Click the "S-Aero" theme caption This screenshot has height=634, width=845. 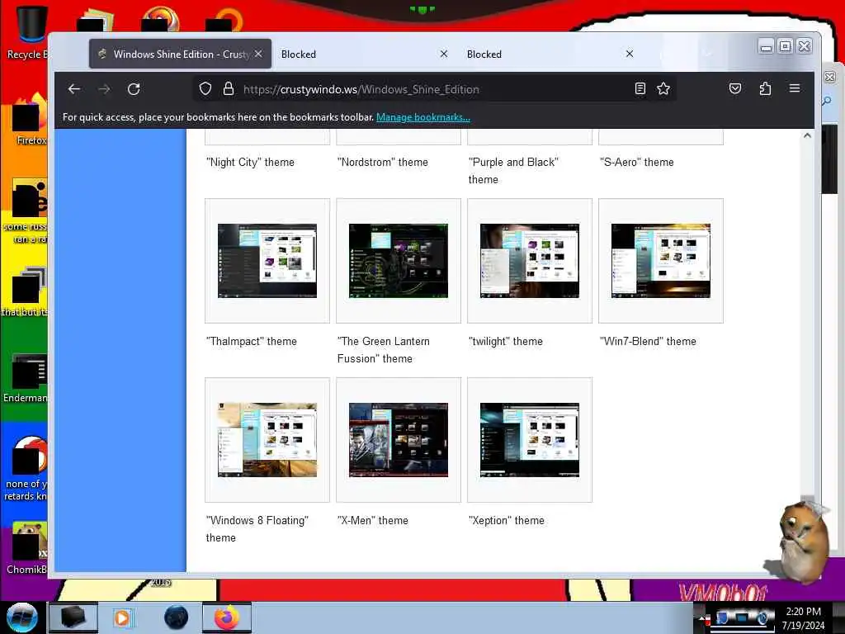637,163
